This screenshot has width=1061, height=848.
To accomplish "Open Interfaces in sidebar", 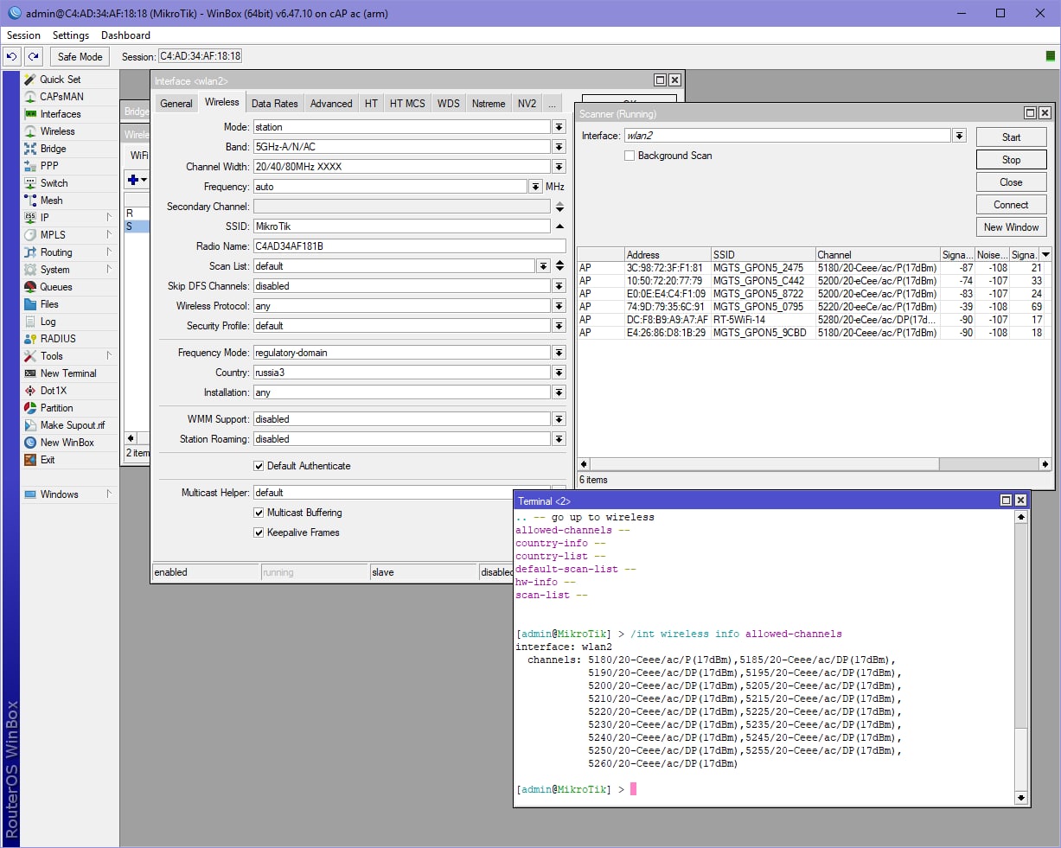I will coord(61,113).
